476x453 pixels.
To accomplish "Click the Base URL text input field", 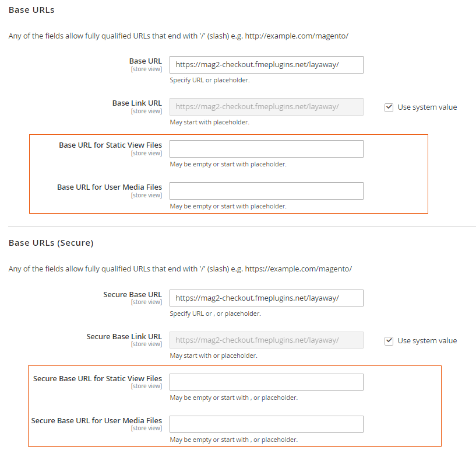I will pos(266,65).
